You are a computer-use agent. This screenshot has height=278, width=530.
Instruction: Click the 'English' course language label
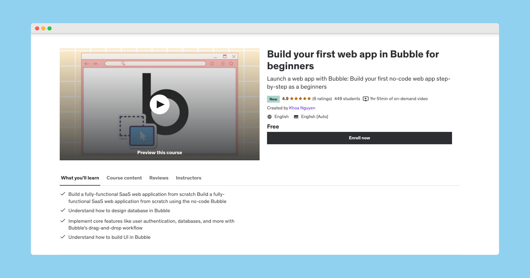[282, 116]
